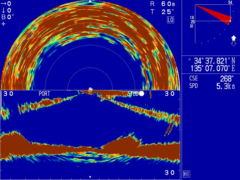
Task: Click the white dot on the red tilt wedge
Action: coord(230,21)
